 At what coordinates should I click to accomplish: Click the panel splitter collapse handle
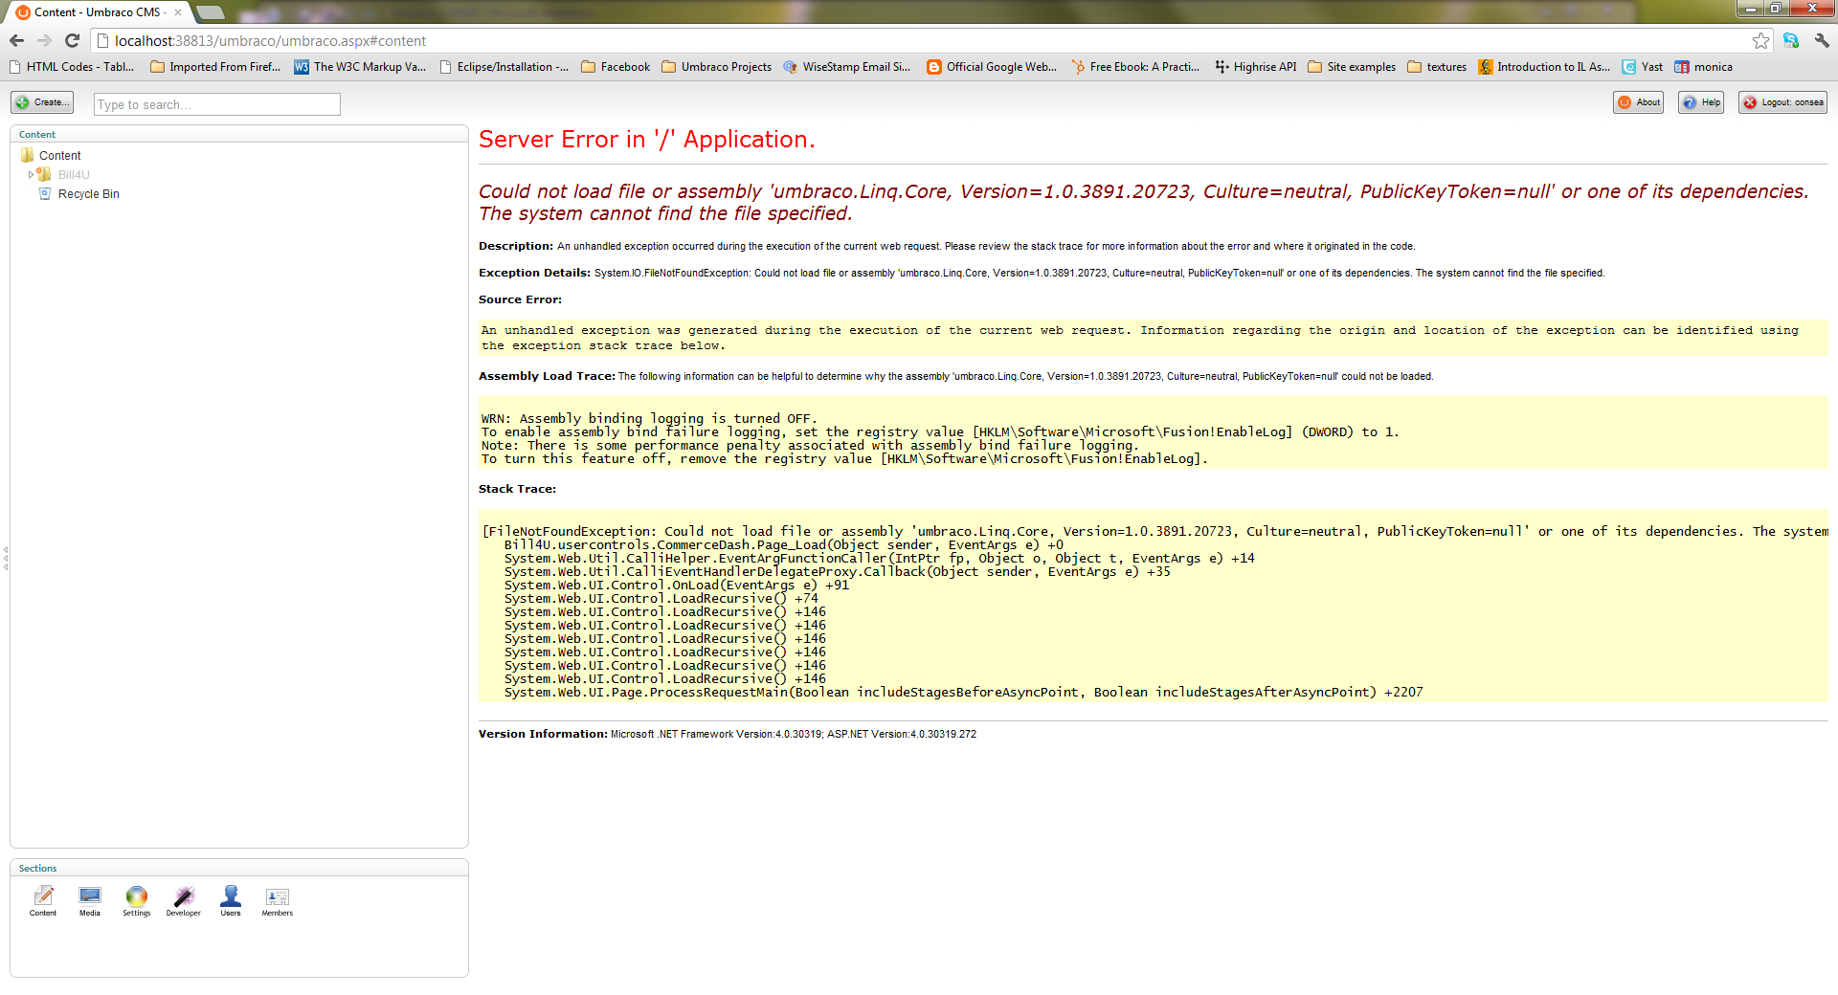(5, 558)
